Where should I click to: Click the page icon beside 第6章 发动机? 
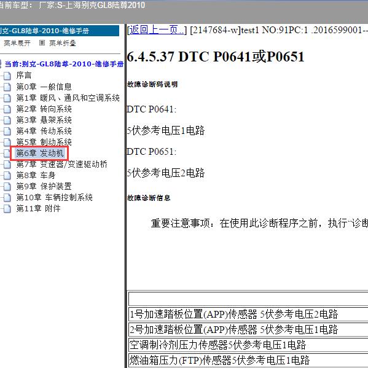pyautogui.click(x=7, y=153)
